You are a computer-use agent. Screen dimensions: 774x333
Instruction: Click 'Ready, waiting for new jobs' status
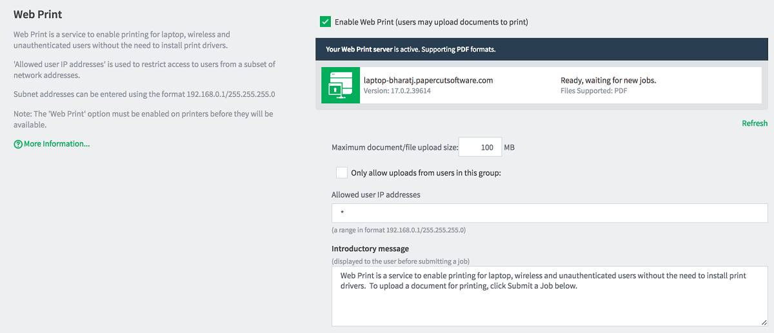[x=608, y=81]
